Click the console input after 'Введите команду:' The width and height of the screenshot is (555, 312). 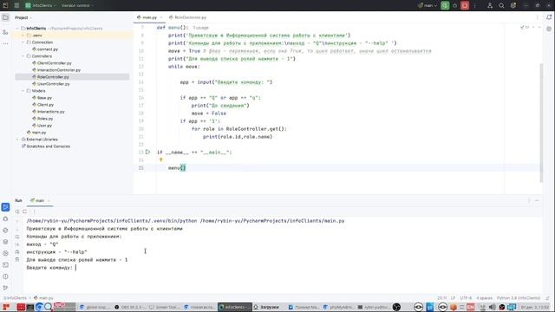click(x=76, y=268)
